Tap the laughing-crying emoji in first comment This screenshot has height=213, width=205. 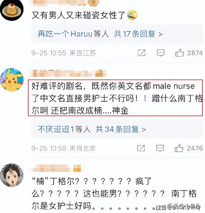click(x=132, y=15)
